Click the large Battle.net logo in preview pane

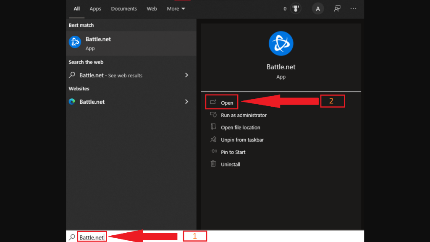pos(281,43)
